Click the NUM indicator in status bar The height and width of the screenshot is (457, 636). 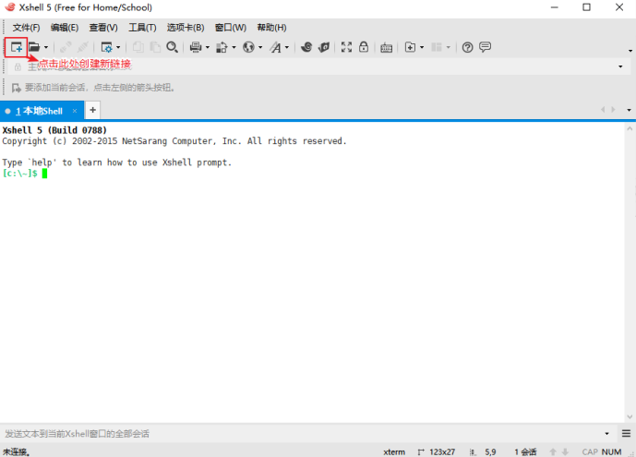pos(611,451)
